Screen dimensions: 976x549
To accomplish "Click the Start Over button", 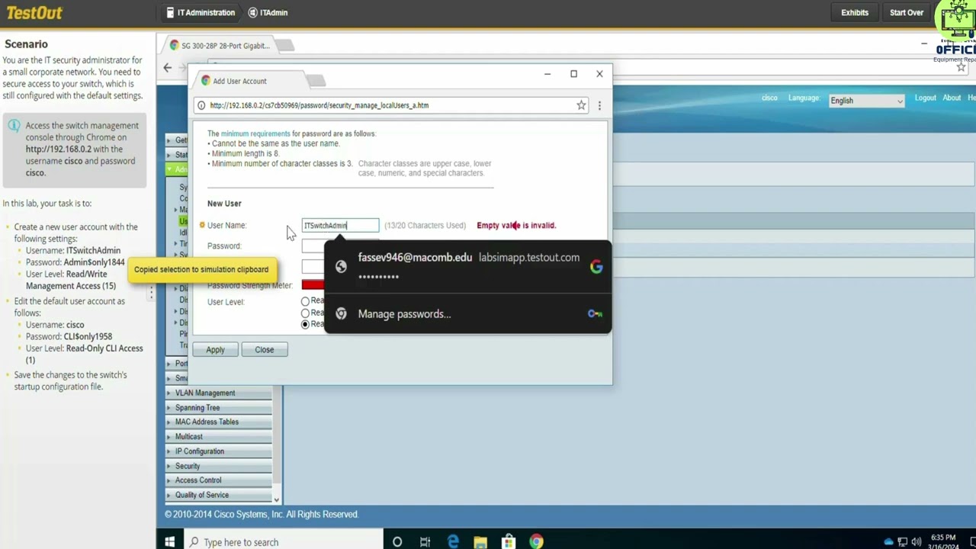I will (907, 12).
